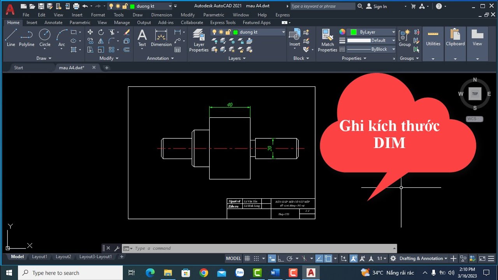The height and width of the screenshot is (280, 498).
Task: Toggle dynamic input in status bar
Action: [x=272, y=258]
